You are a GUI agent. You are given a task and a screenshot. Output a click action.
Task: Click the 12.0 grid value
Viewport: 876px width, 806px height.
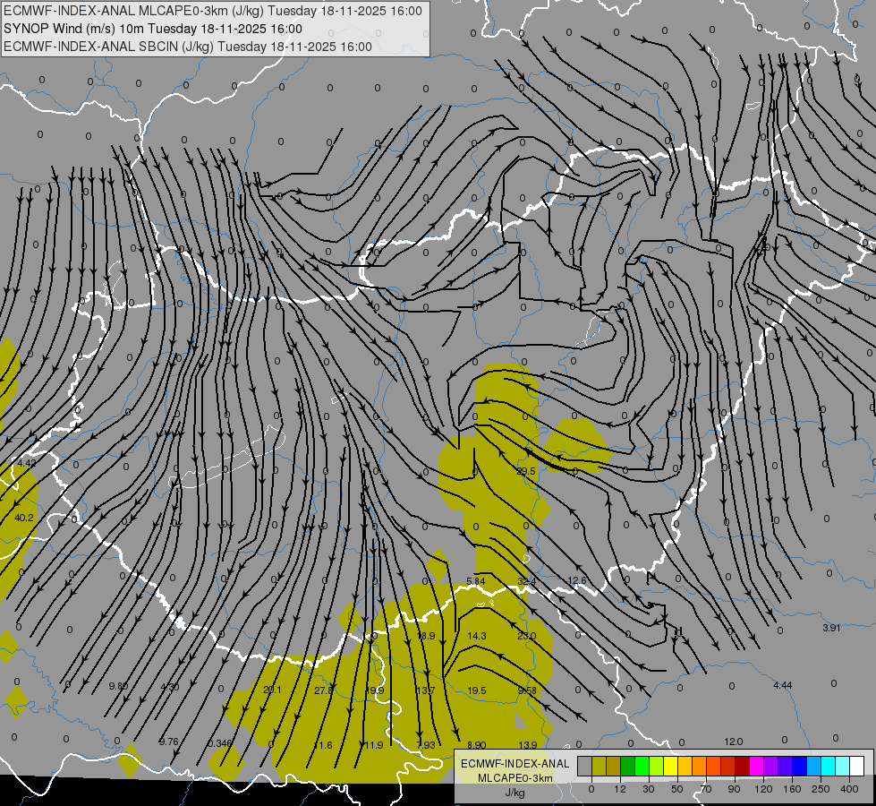click(x=734, y=742)
